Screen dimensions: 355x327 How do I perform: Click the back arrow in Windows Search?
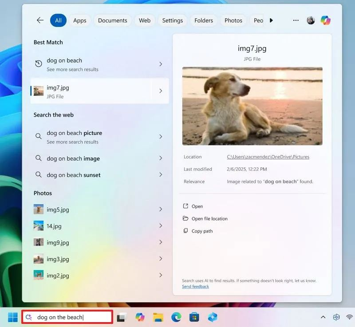40,20
